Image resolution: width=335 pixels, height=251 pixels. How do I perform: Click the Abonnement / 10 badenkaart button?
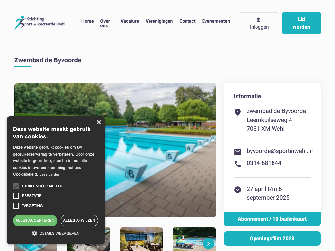tap(272, 219)
